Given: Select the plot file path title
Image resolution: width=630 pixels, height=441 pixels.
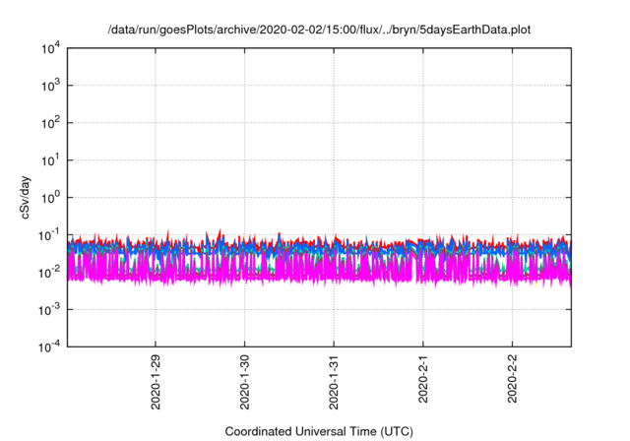Looking at the screenshot, I should [x=319, y=30].
